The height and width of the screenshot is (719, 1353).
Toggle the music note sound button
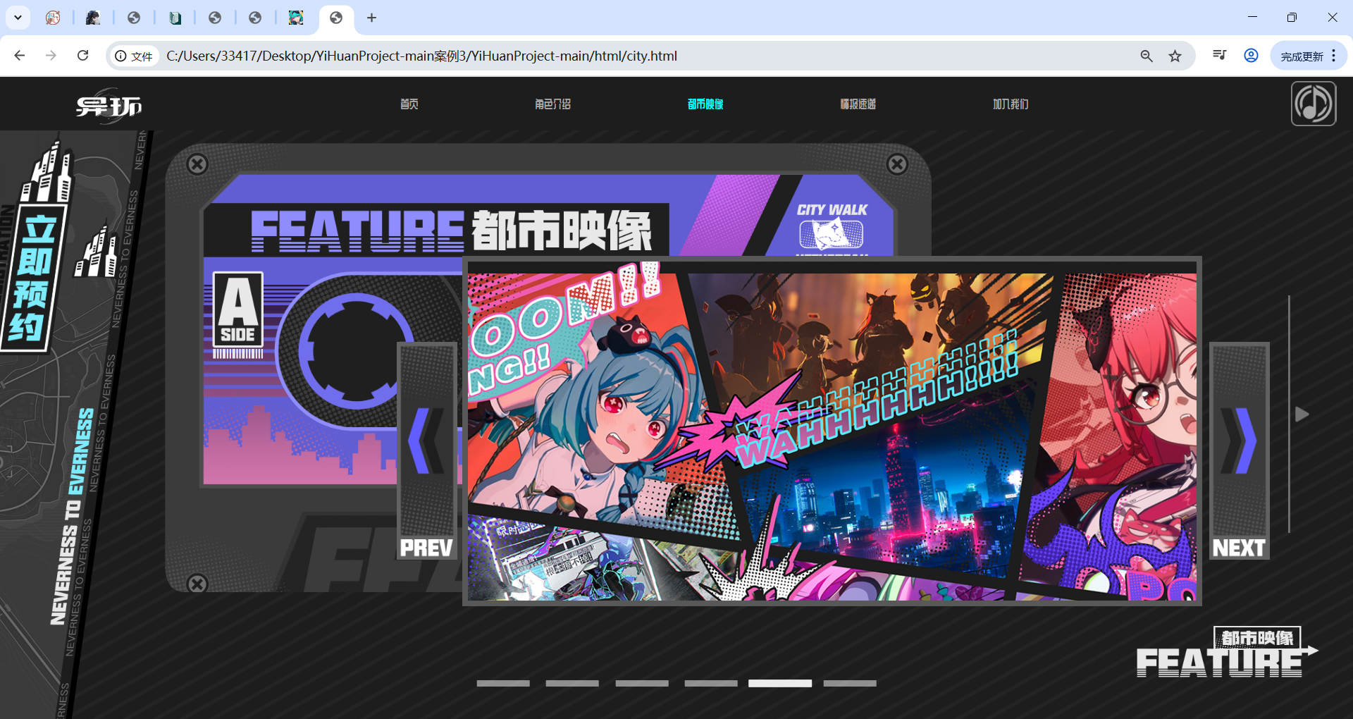click(1314, 104)
